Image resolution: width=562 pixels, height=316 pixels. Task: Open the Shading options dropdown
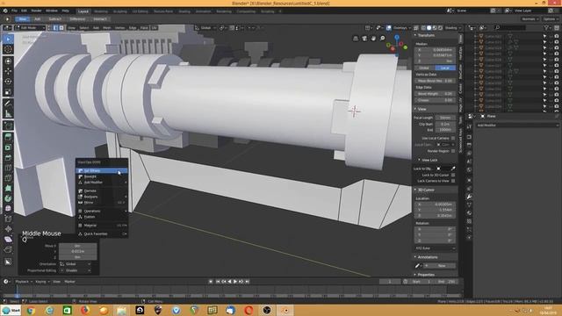tap(452, 27)
